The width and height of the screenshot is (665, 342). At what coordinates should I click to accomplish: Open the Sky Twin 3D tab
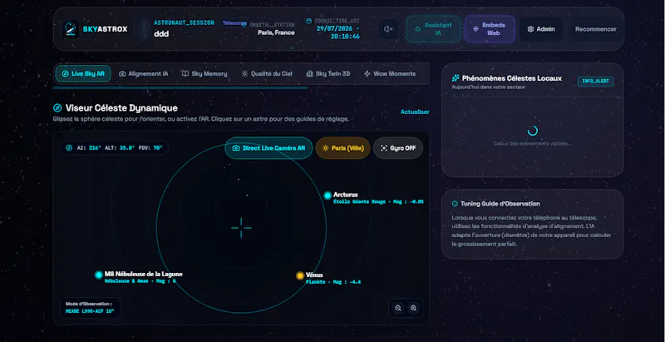pyautogui.click(x=328, y=74)
